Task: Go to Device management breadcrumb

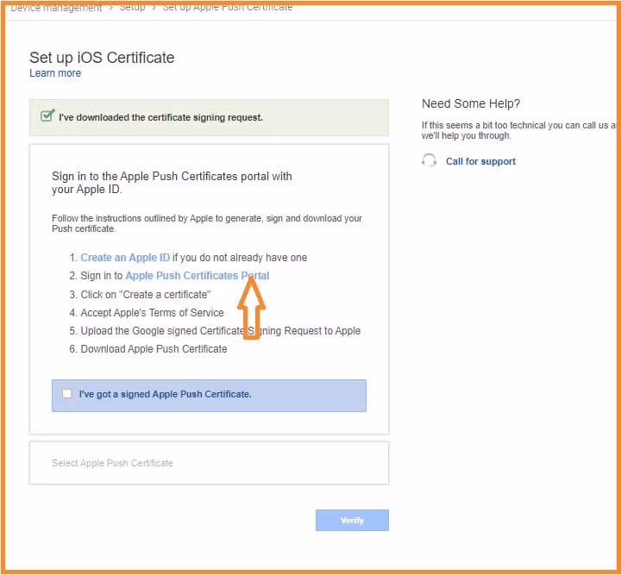Action: [x=56, y=8]
